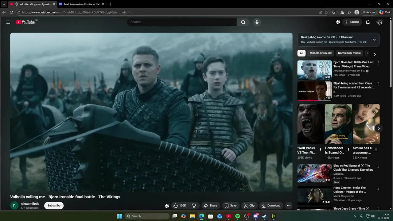Screen dimensions: 393x221
Task: Click the Create button
Action: tap(352, 22)
